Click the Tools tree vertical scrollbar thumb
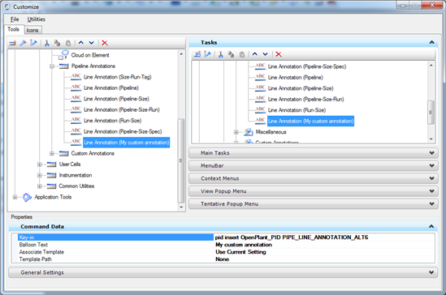446x295 pixels. 181,160
